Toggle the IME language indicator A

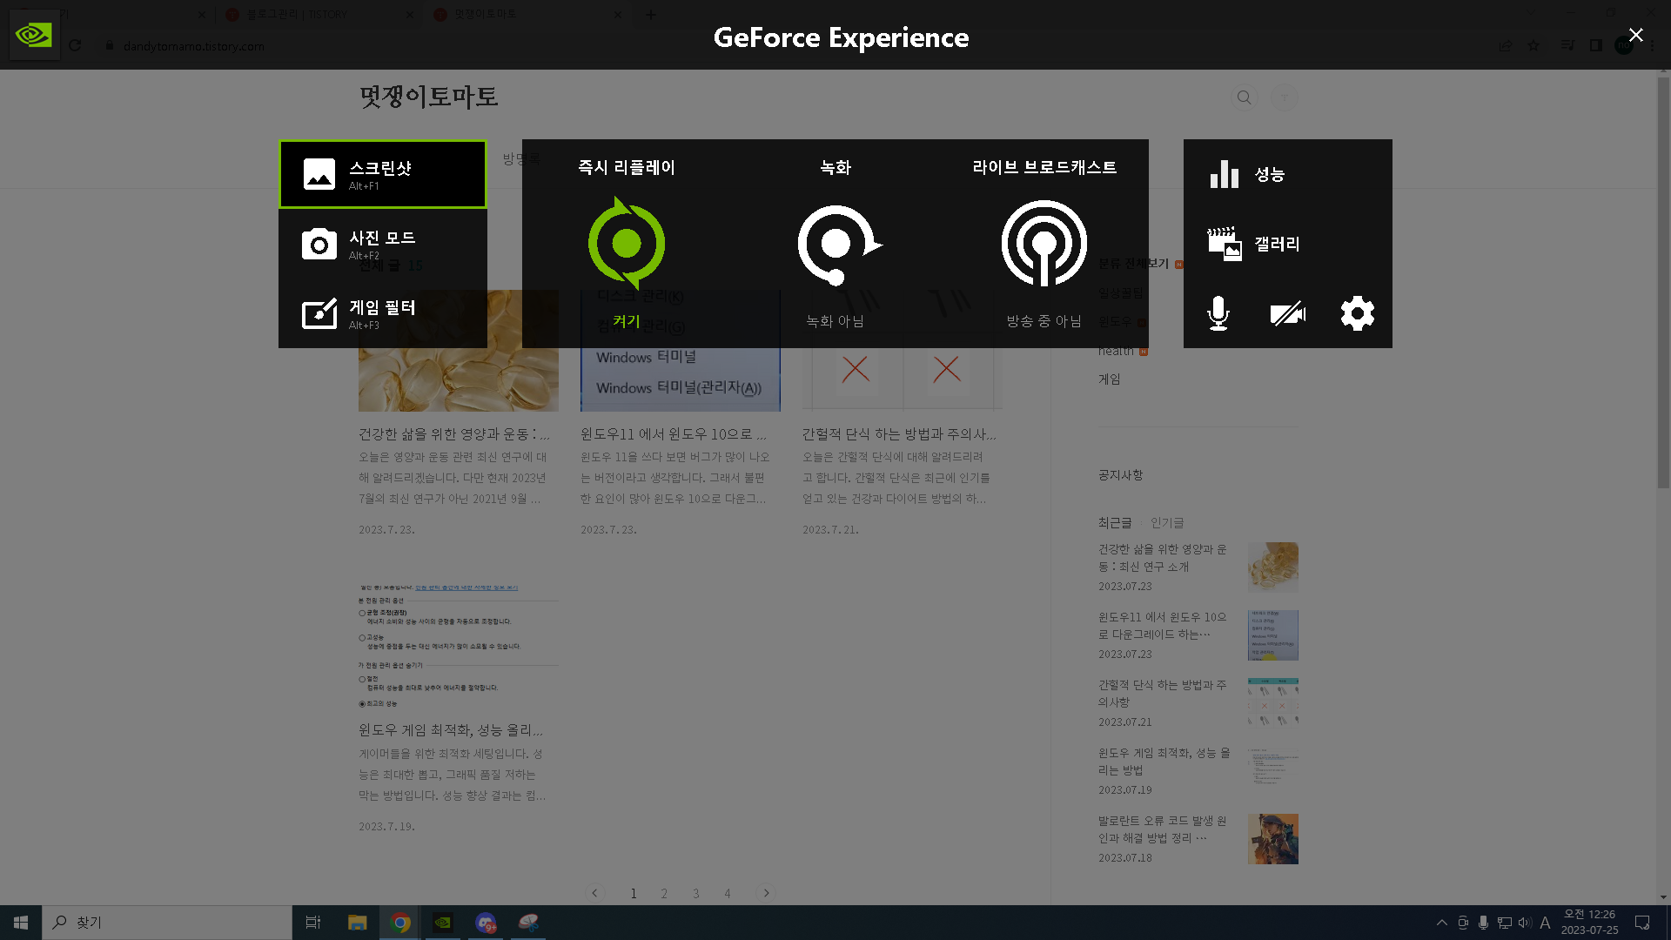pos(1545,923)
